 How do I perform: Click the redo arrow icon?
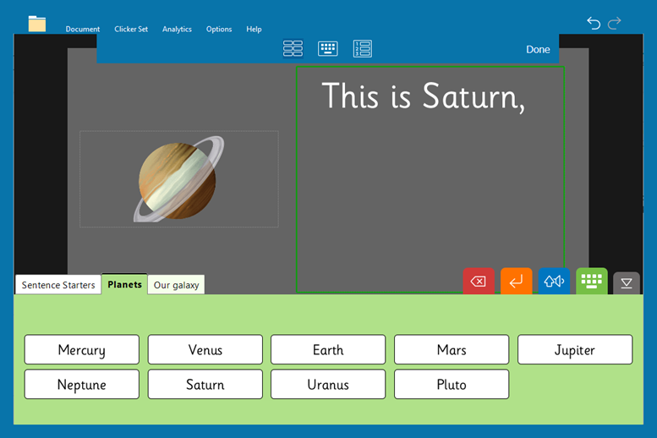[x=615, y=24]
